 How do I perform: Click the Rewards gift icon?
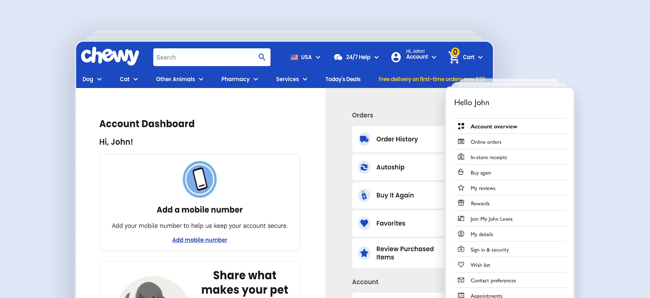pos(461,203)
